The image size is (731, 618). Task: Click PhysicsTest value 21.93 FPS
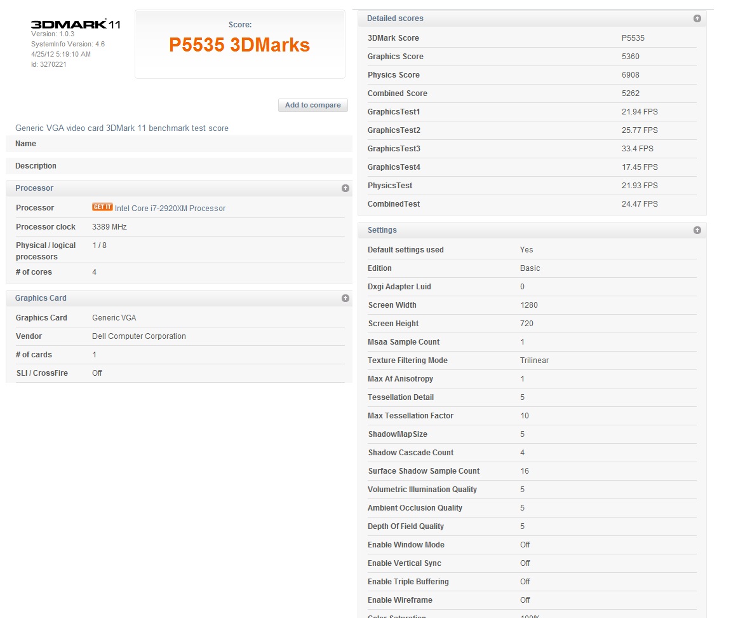[x=640, y=185]
